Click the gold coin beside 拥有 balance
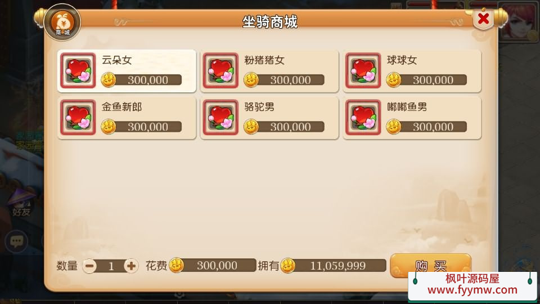Screen dimensions: 540x304 pos(288,266)
